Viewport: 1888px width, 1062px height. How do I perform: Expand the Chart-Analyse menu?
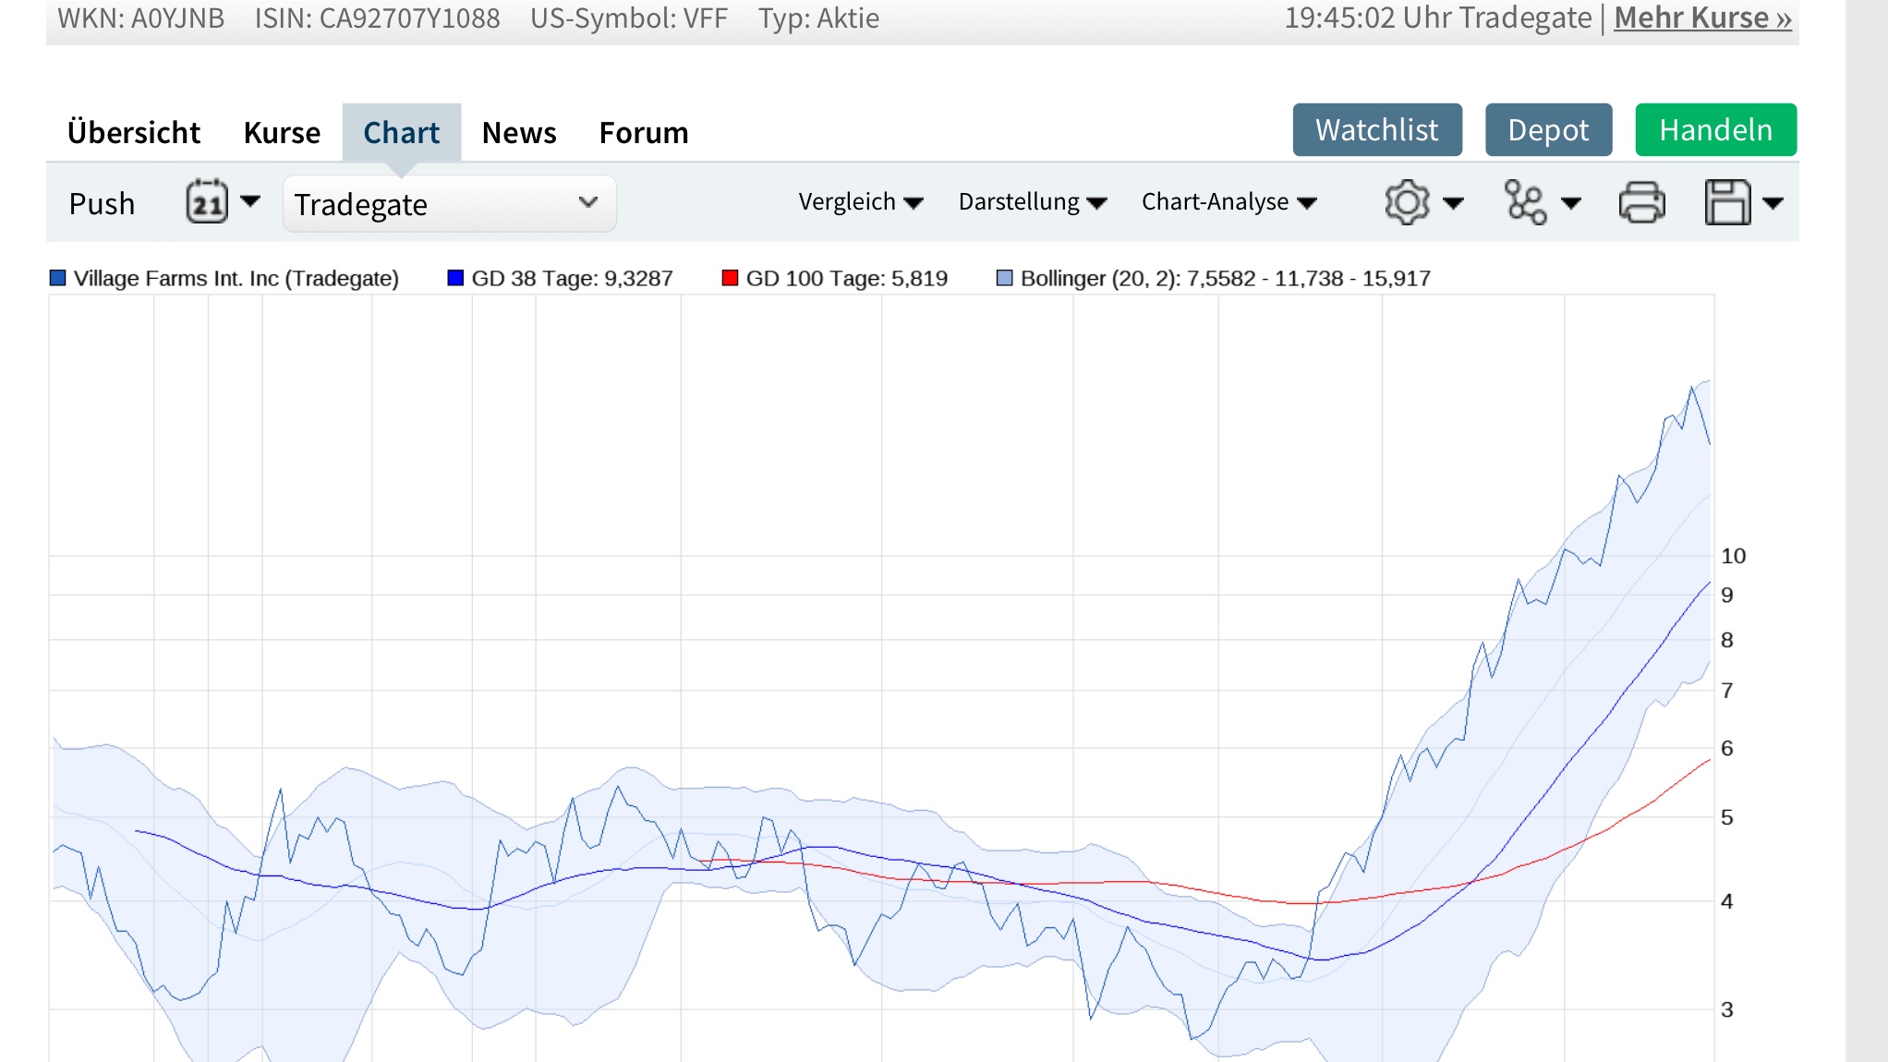coord(1228,201)
